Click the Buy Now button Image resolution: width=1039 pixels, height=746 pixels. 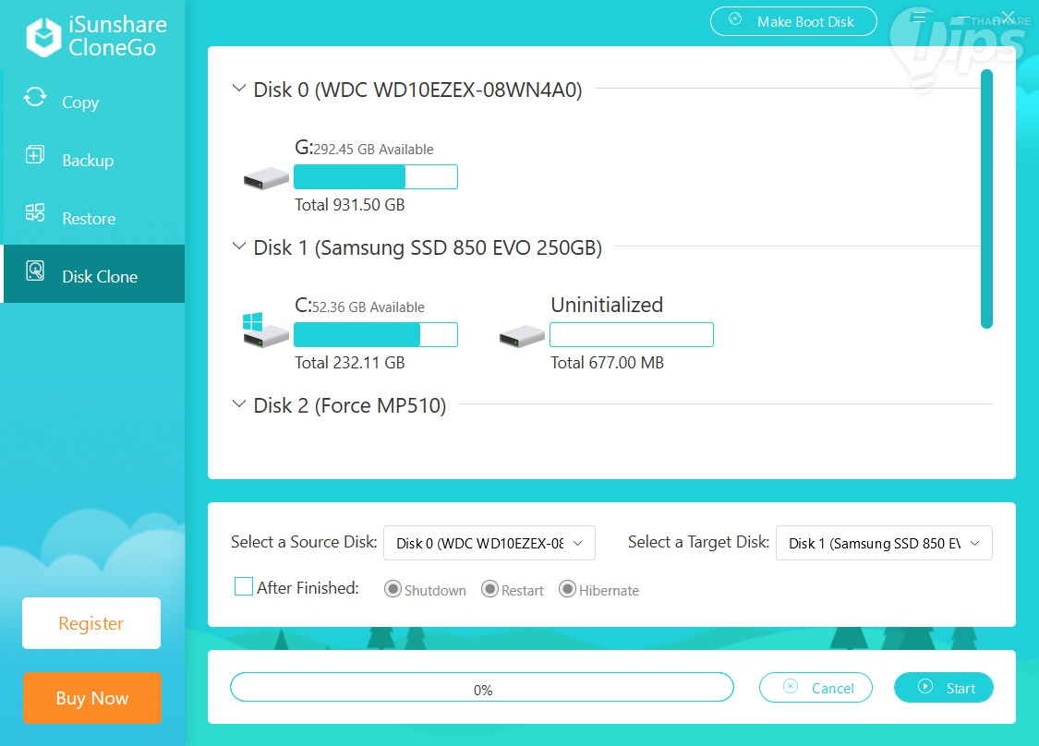(92, 698)
